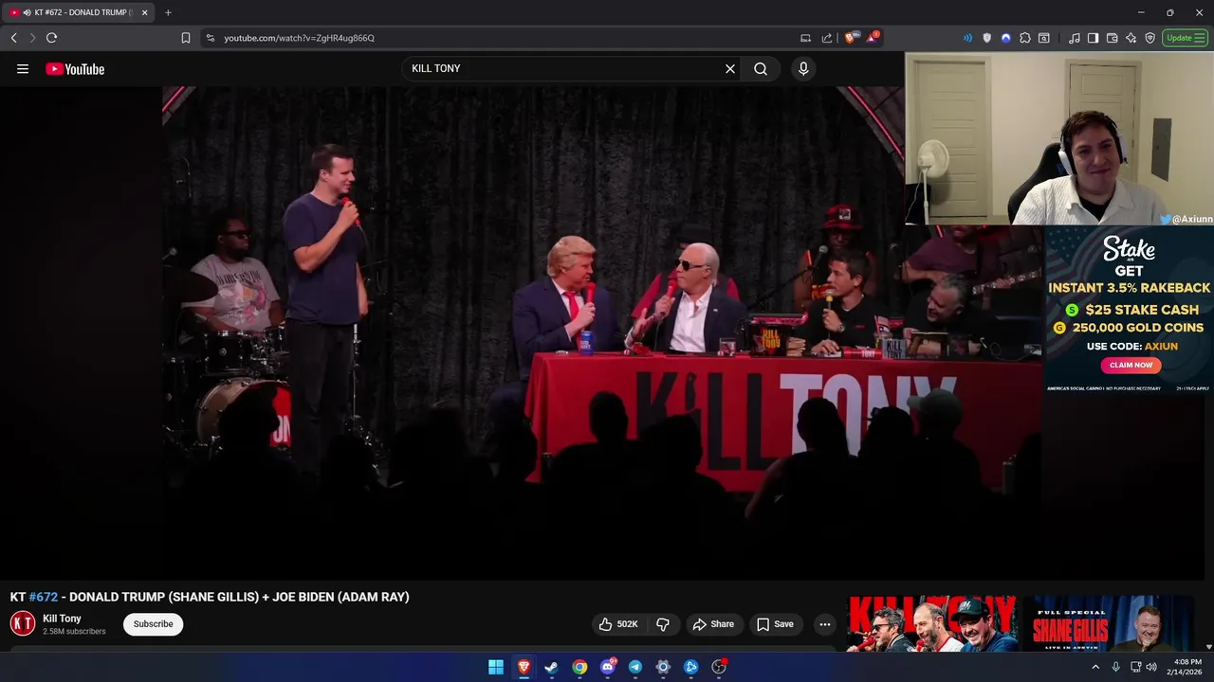The height and width of the screenshot is (682, 1214).
Task: Click the #672 hashtag link in title
Action: [x=43, y=597]
